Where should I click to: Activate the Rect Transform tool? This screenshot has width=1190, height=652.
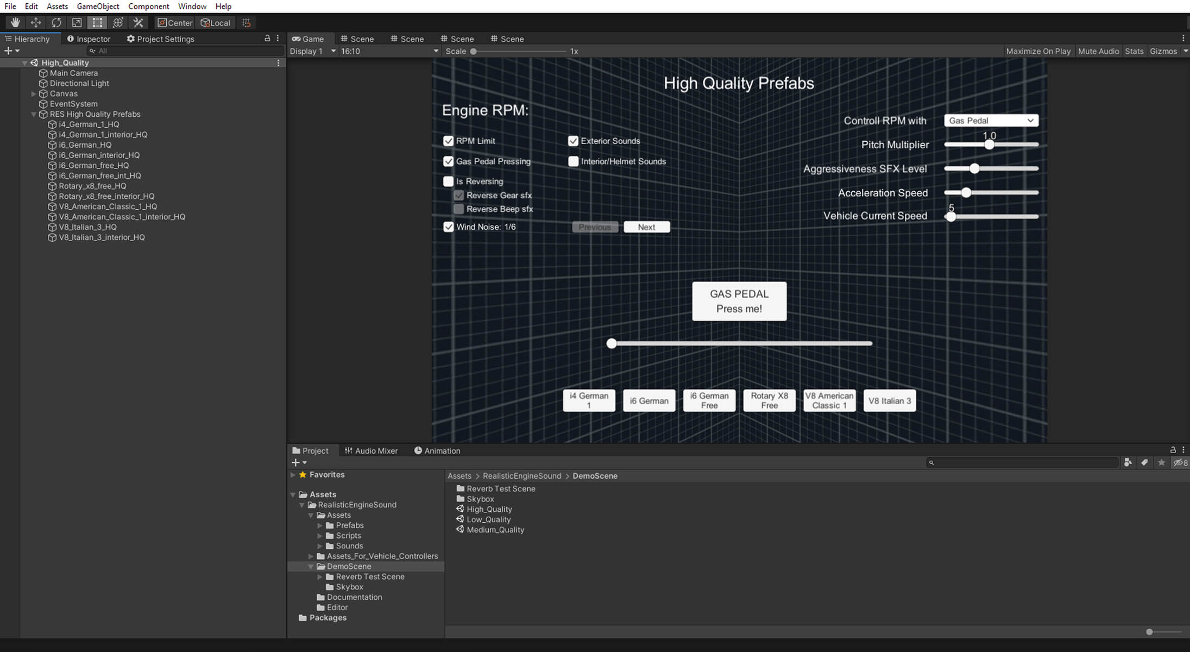pos(97,22)
